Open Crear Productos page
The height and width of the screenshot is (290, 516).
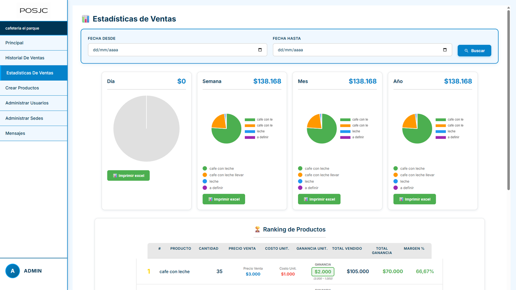click(34, 88)
